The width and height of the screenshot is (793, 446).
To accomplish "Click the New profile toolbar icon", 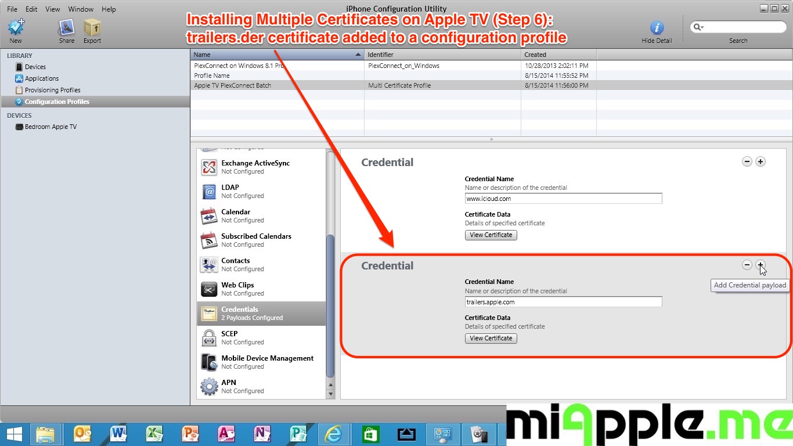I will pos(16,27).
